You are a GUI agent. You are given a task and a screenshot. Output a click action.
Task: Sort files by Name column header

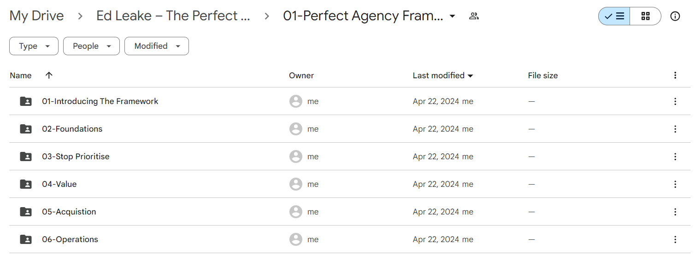point(21,75)
